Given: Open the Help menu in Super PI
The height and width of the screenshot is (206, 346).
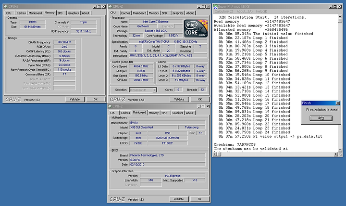Looking at the screenshot, I should pyautogui.click(x=261, y=11).
